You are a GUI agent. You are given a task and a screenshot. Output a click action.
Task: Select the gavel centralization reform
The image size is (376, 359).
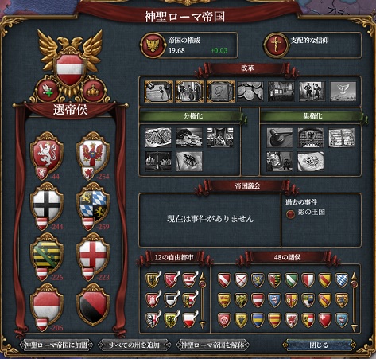tap(280, 138)
